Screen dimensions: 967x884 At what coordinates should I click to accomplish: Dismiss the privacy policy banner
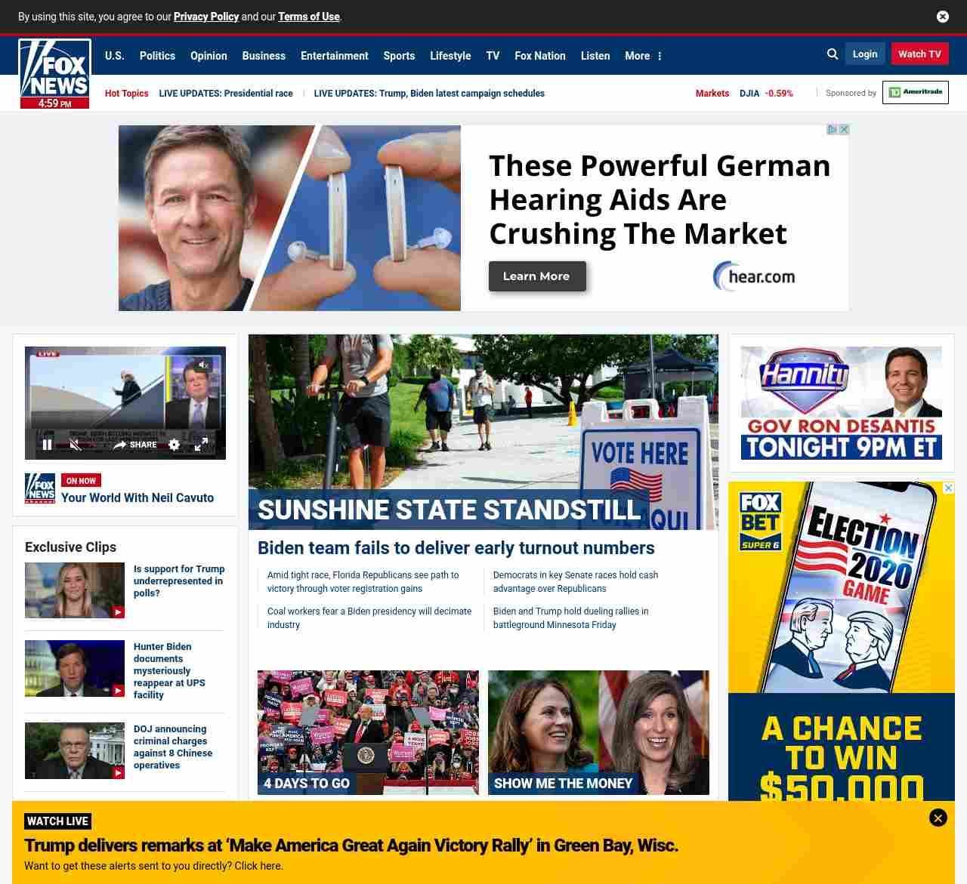point(942,17)
